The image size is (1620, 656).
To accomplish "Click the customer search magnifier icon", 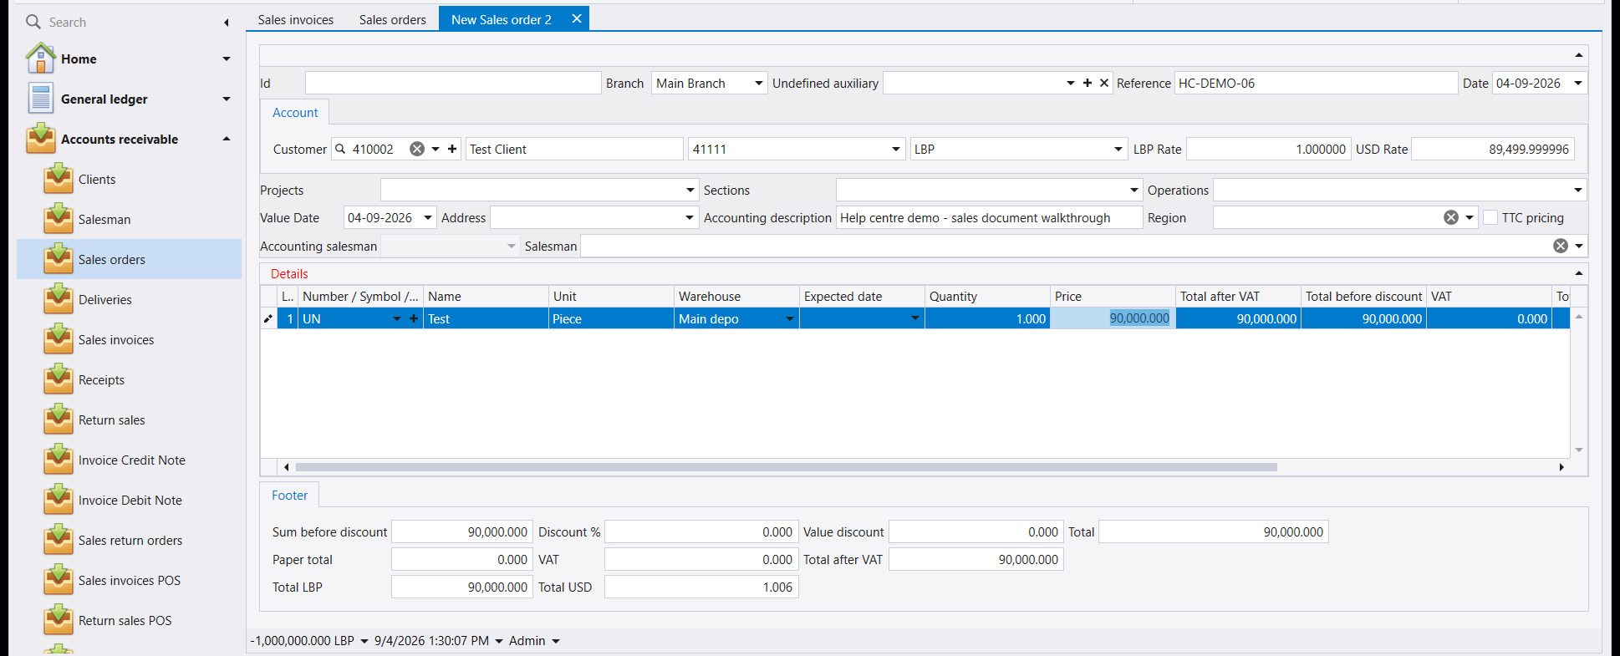I will click(340, 149).
